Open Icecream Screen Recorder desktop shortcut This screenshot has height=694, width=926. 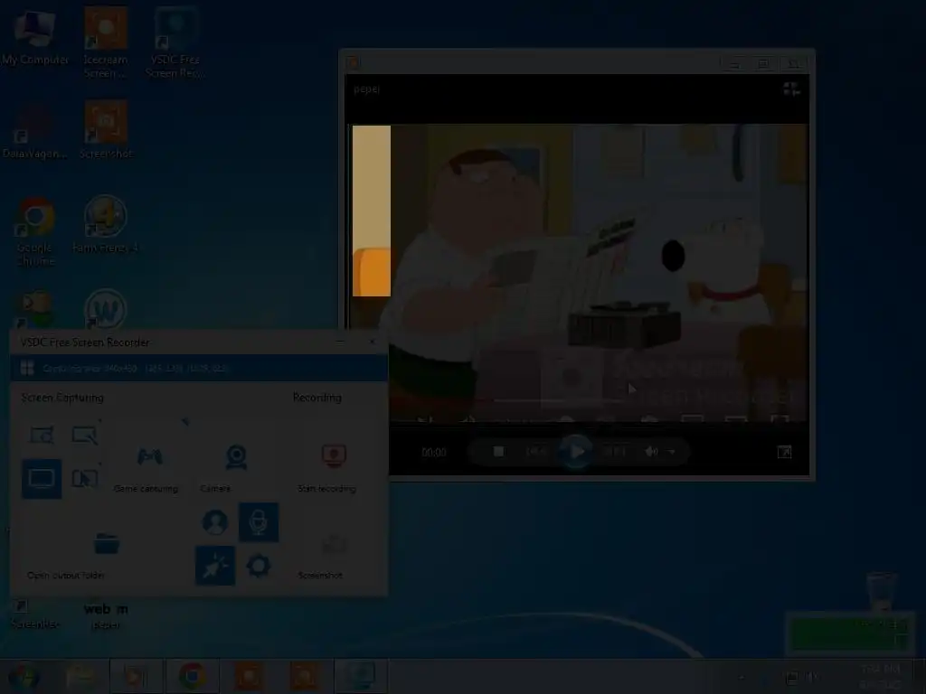[106, 42]
